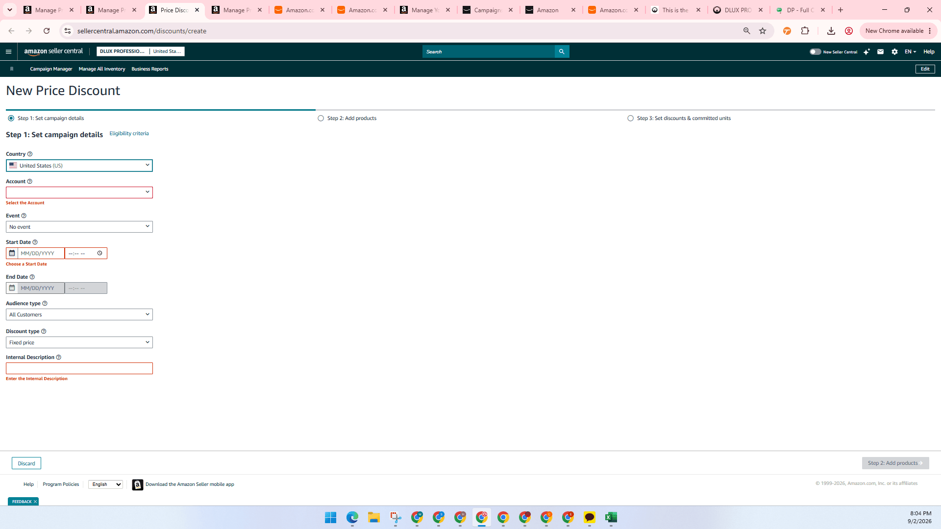Open Program Policies link
This screenshot has height=529, width=941.
point(61,484)
